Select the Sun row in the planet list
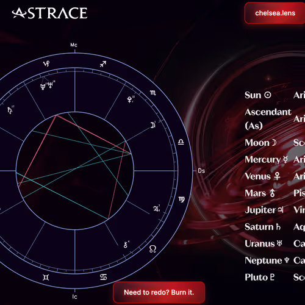This screenshot has height=305, width=305. (x=274, y=95)
